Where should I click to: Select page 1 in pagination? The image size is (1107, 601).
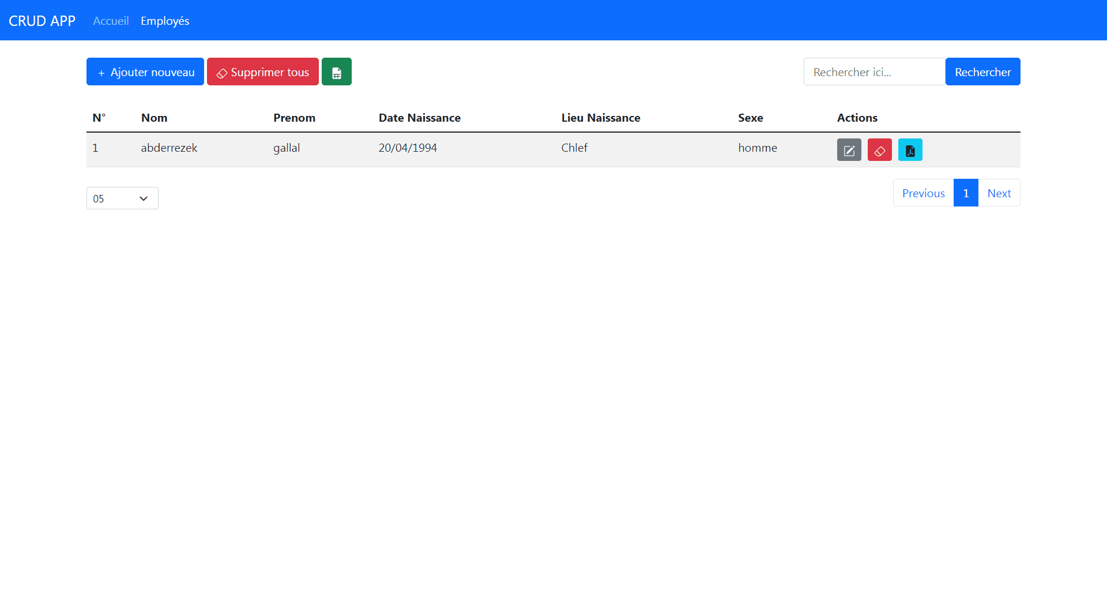(966, 193)
